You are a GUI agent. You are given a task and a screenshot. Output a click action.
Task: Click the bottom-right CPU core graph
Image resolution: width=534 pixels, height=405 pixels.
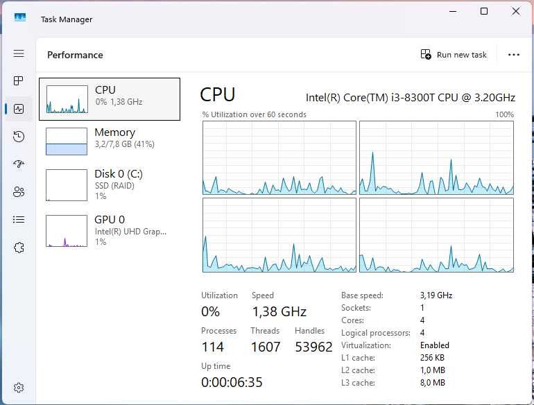coord(436,235)
